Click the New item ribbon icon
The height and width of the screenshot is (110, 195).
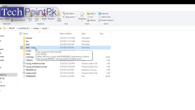click(64, 13)
